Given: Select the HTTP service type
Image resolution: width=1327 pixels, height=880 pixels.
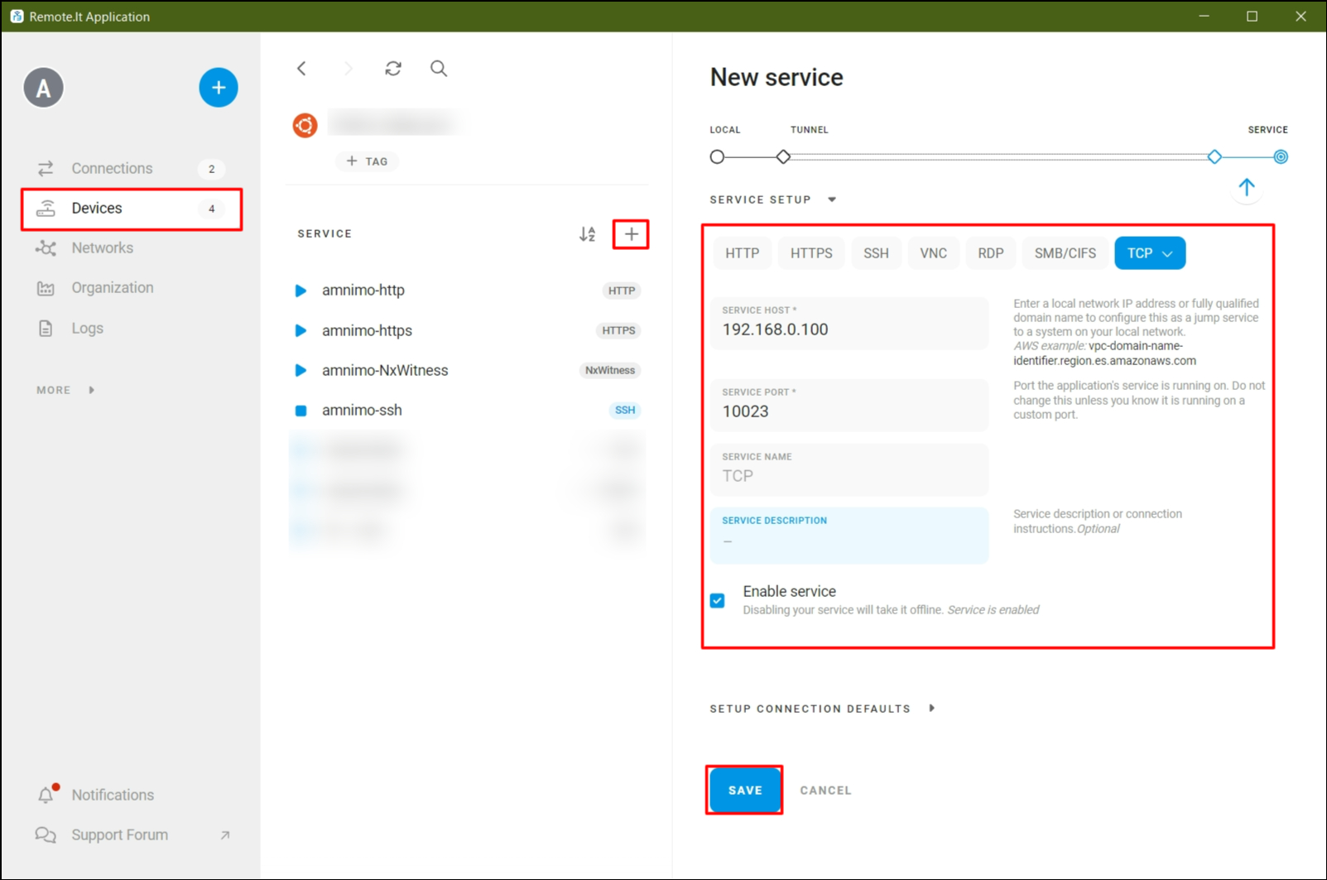Looking at the screenshot, I should [742, 253].
